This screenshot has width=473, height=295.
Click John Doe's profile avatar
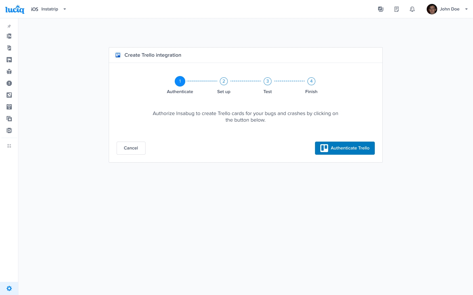click(432, 9)
